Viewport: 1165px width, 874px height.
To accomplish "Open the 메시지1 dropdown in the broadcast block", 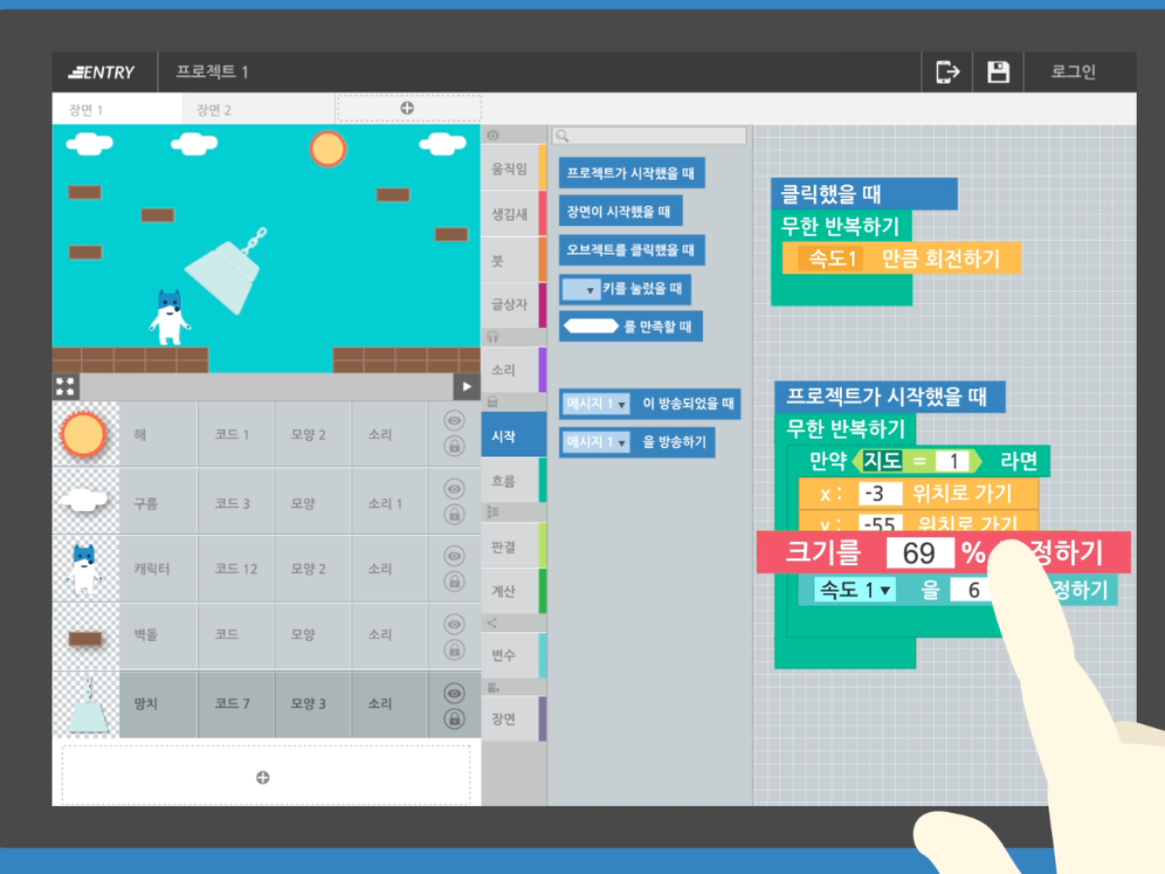I will click(x=595, y=442).
